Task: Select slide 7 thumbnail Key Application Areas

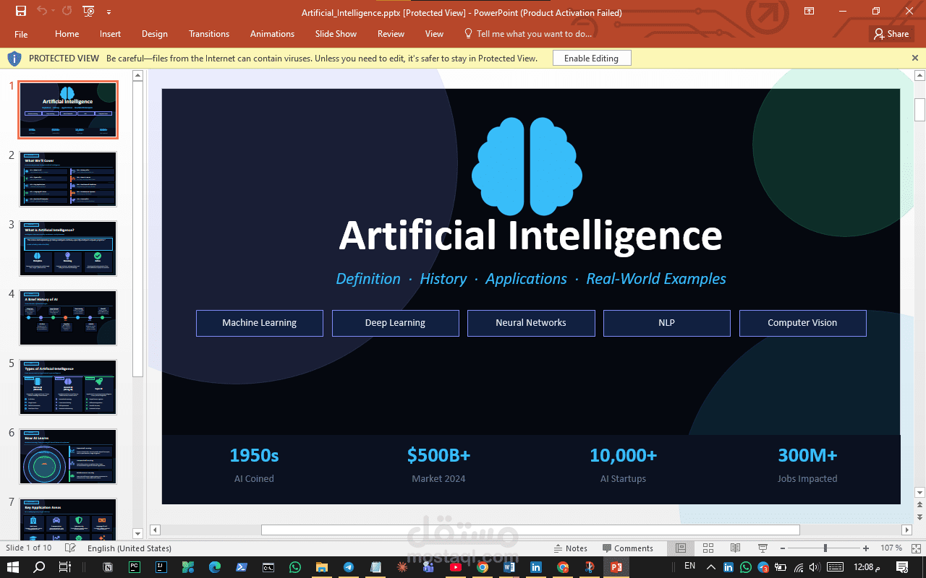Action: (68, 519)
